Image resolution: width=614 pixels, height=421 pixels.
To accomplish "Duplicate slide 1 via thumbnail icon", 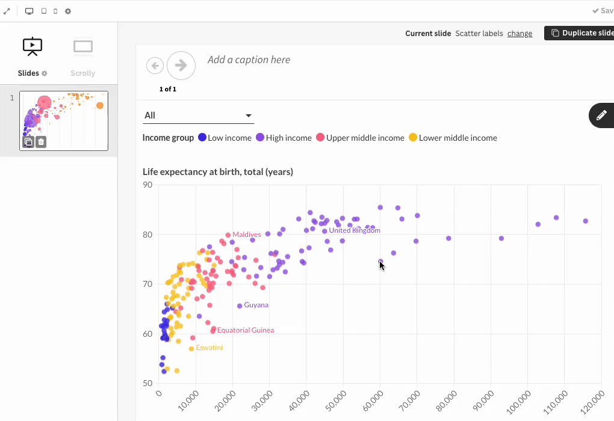I will coord(28,142).
